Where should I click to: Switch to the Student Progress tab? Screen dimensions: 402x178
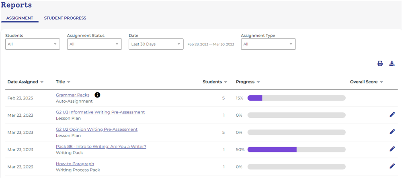click(65, 18)
